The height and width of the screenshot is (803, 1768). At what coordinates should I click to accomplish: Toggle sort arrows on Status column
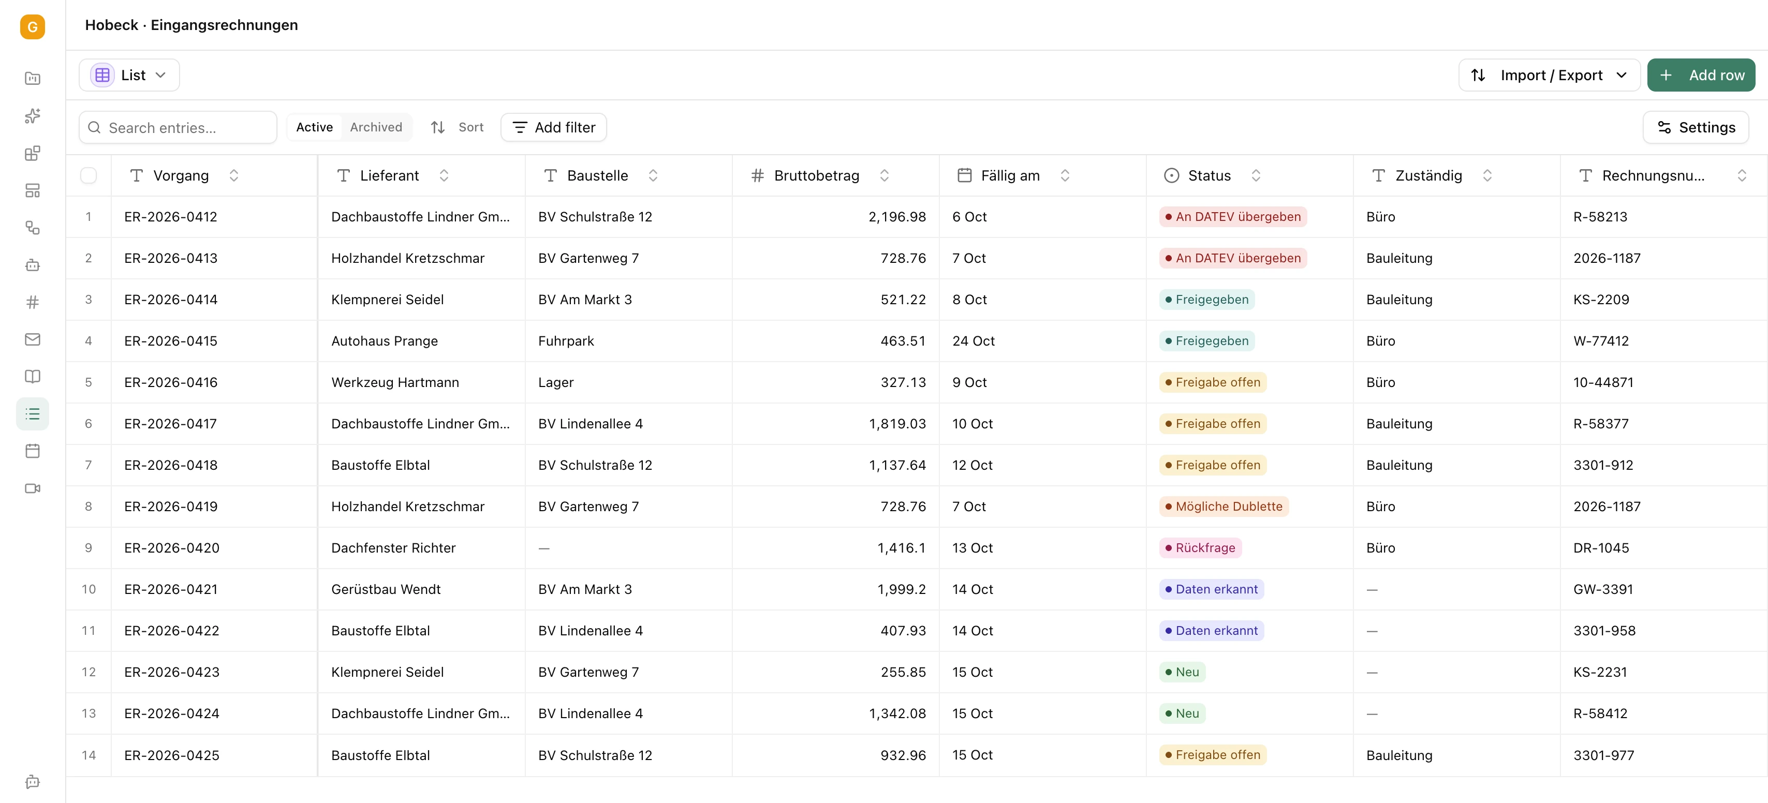(x=1256, y=176)
